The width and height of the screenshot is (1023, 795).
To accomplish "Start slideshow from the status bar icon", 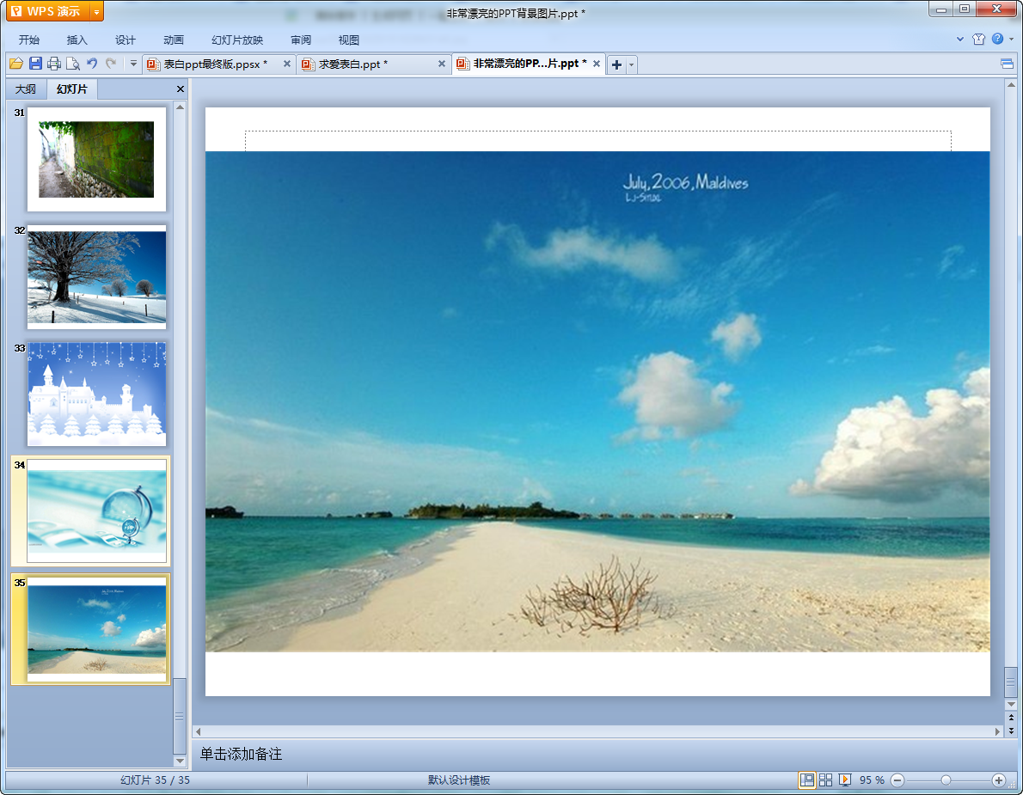I will (x=845, y=780).
